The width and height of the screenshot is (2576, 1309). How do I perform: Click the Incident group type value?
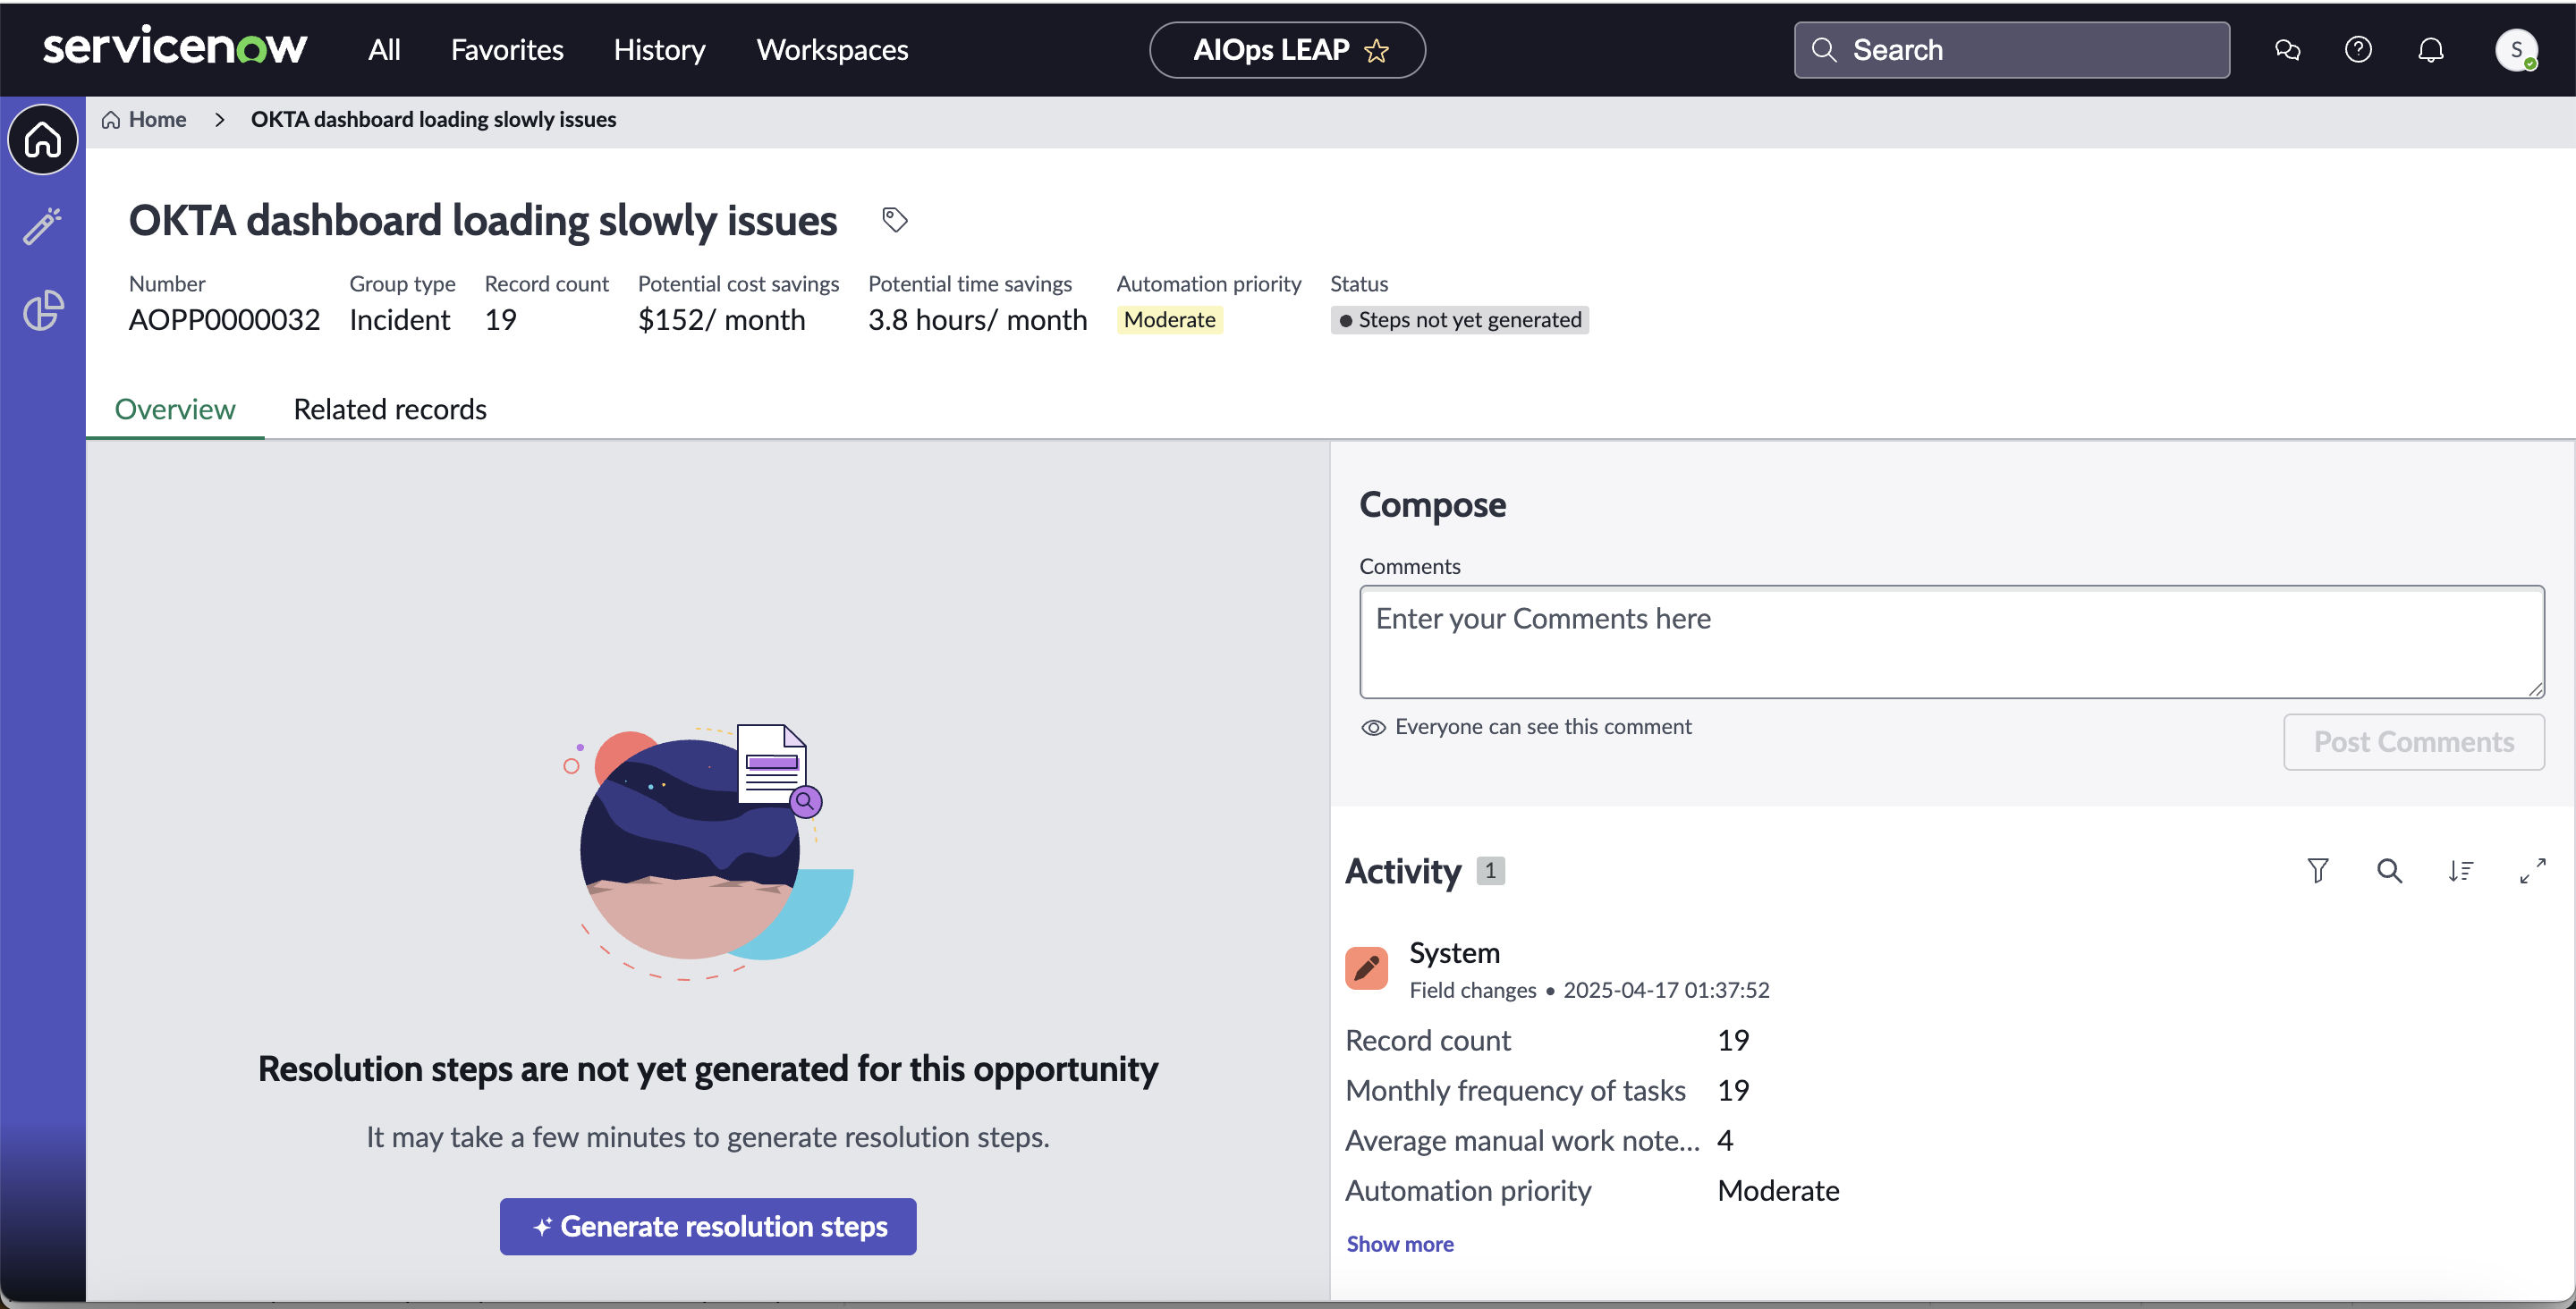[399, 320]
